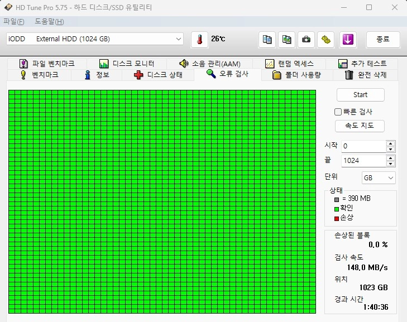This screenshot has width=407, height=322.
Task: Click the 148.0 MB/s scan speed value
Action: point(367,267)
